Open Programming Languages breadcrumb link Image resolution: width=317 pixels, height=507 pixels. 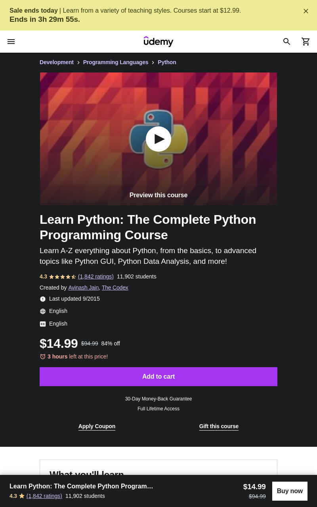click(x=116, y=62)
